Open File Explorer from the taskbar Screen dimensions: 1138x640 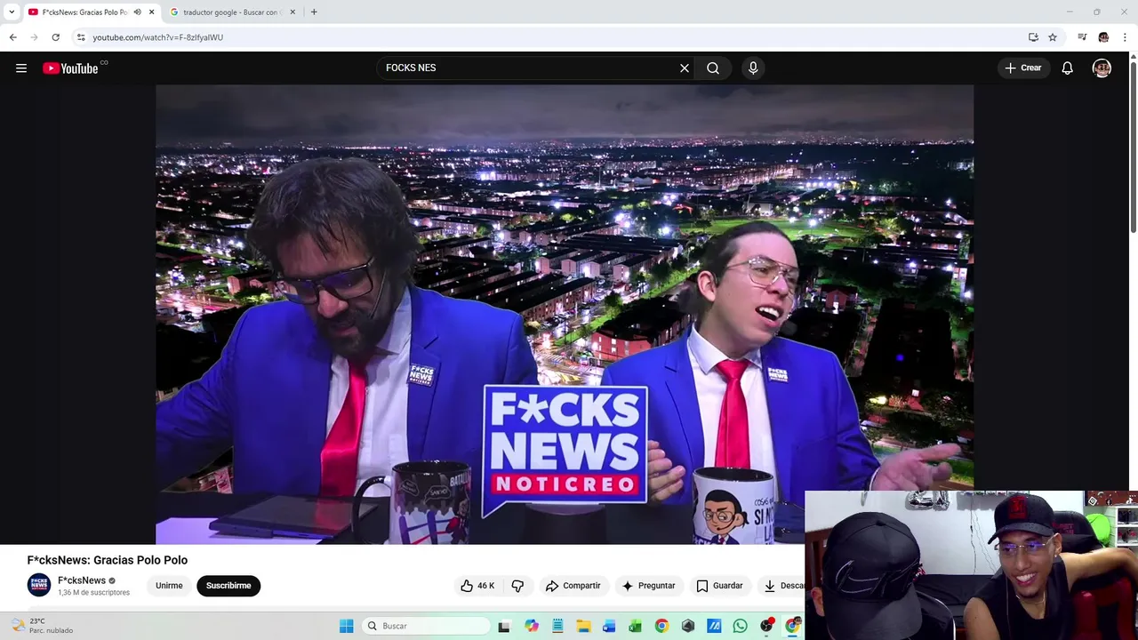click(583, 626)
